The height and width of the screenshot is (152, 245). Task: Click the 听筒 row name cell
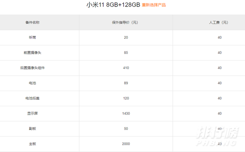click(33, 37)
